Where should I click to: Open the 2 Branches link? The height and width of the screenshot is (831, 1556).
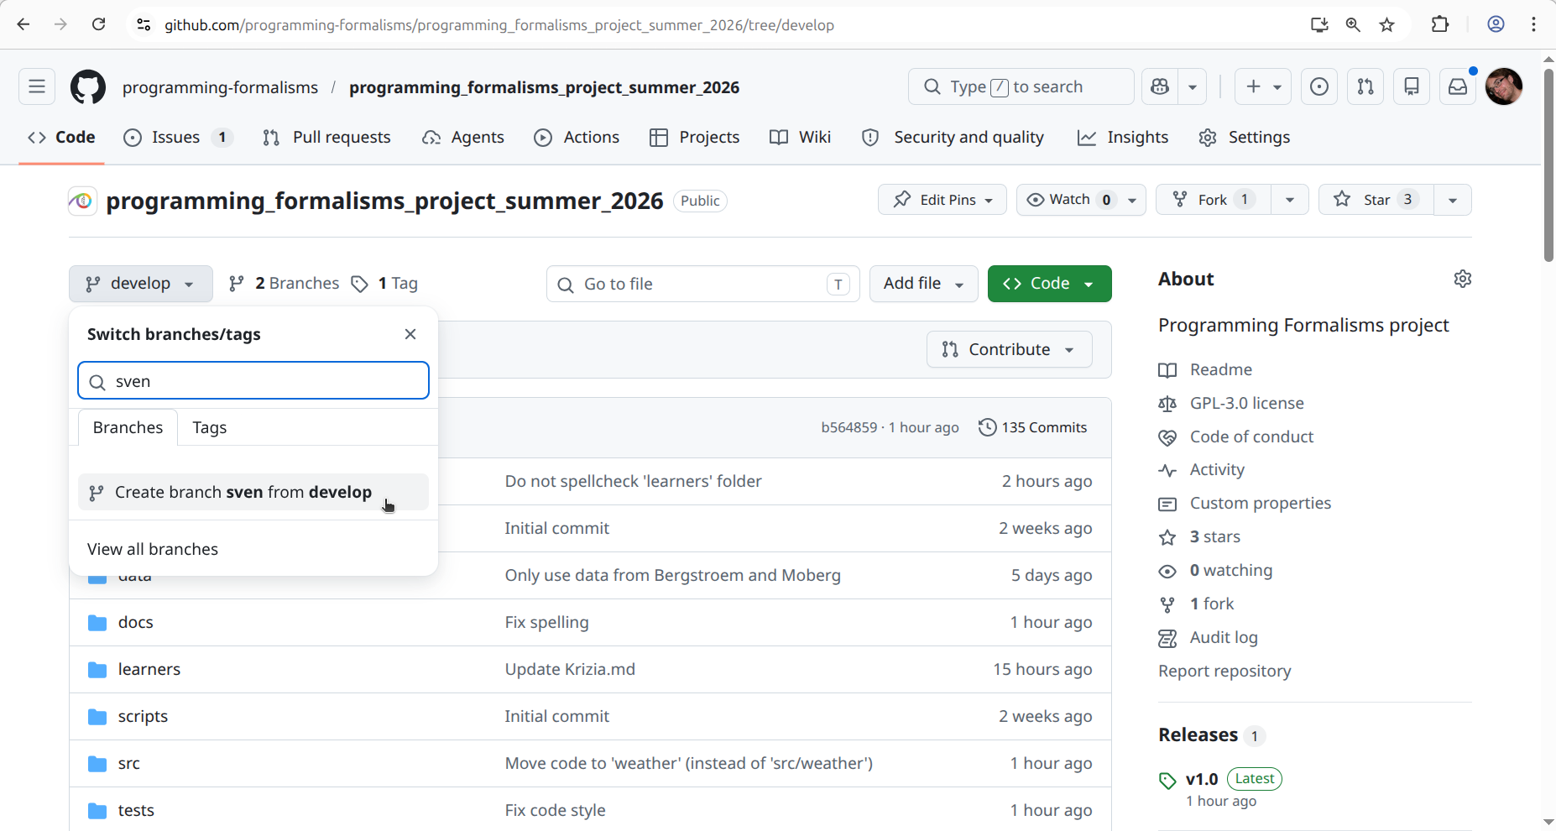(x=285, y=284)
